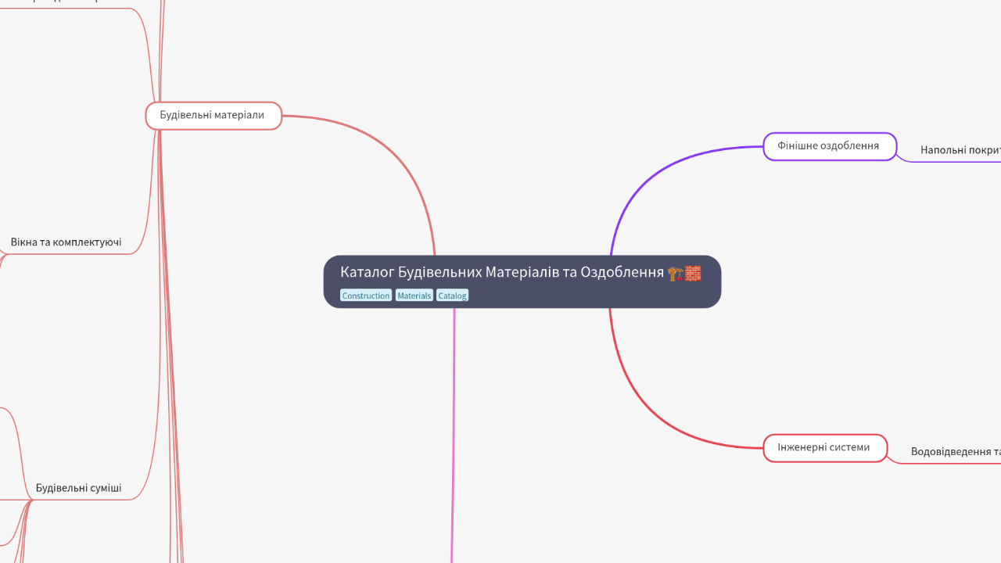Select the Будівельні матеріали node
The height and width of the screenshot is (563, 1001).
[x=213, y=115]
